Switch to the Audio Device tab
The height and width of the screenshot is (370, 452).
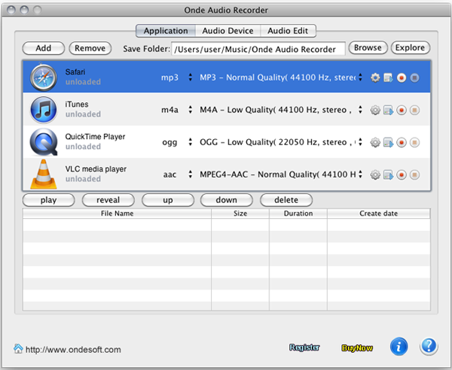coord(227,31)
